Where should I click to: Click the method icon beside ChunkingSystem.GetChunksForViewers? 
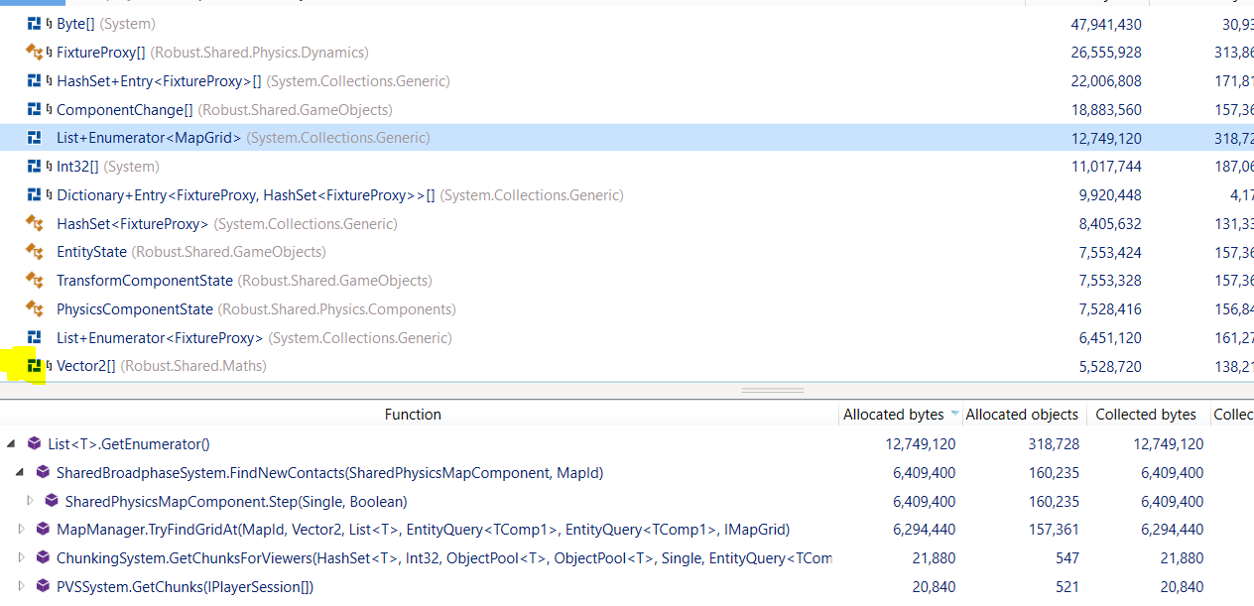tap(43, 558)
